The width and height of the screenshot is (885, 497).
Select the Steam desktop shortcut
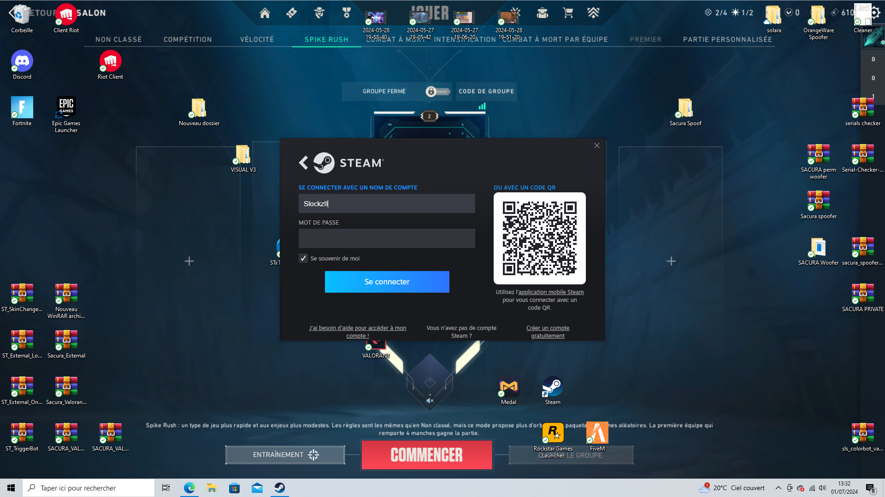coord(553,390)
